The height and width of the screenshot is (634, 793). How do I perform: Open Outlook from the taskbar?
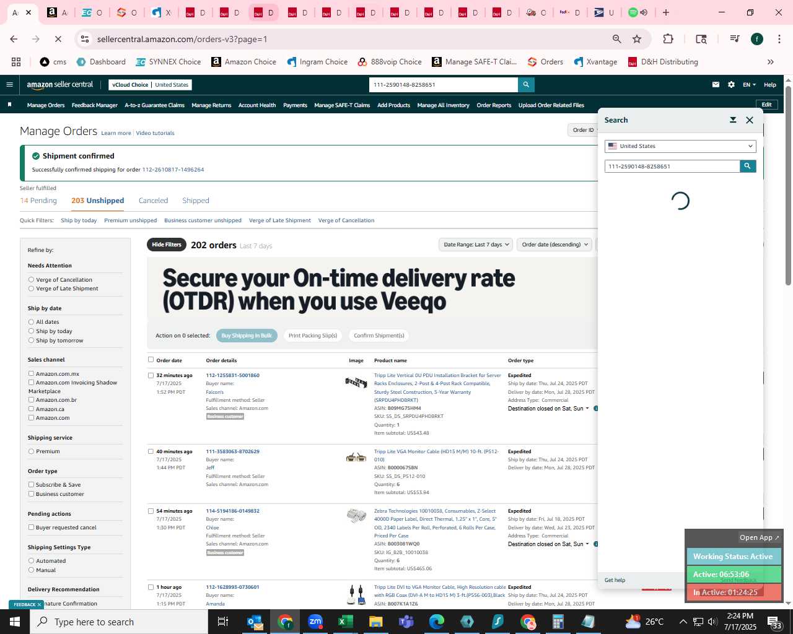pos(255,622)
